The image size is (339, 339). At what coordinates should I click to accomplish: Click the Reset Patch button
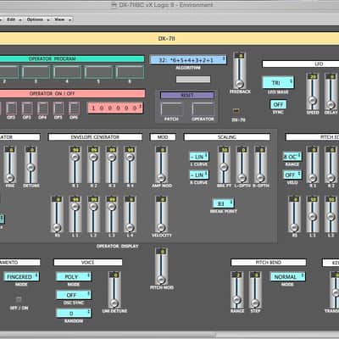171,108
